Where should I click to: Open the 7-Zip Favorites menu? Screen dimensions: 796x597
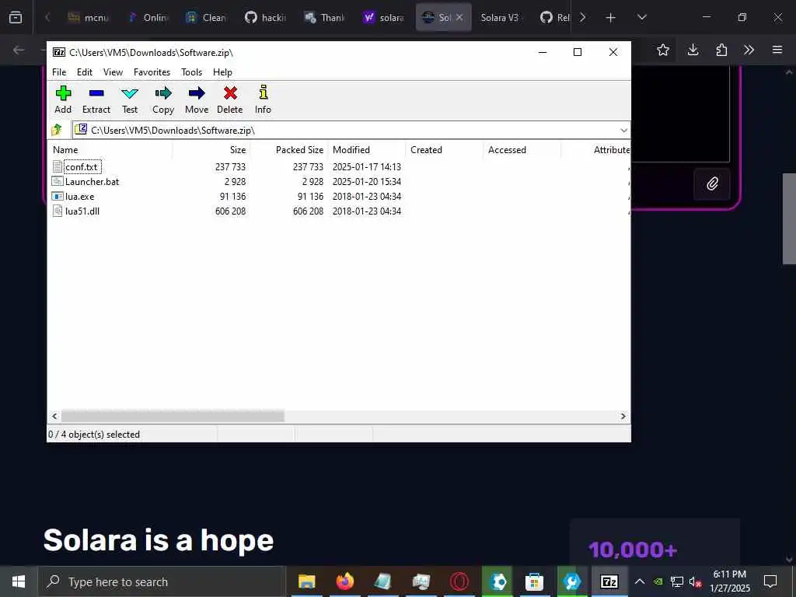coord(152,72)
